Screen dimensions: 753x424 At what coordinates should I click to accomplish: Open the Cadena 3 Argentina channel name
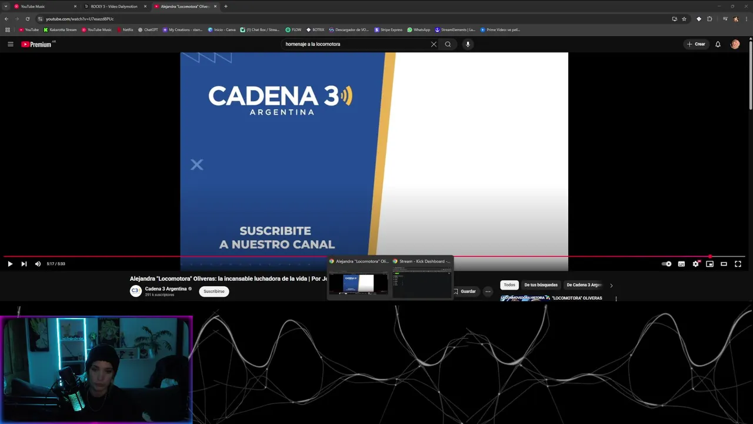point(166,289)
